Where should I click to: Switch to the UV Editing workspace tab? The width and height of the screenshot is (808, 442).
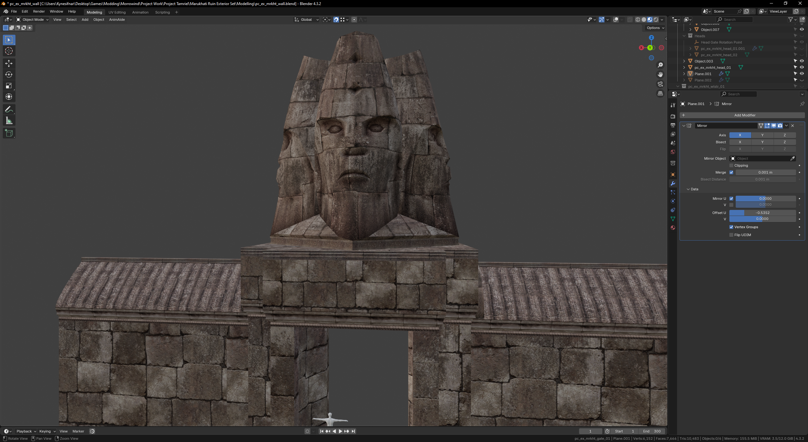pyautogui.click(x=117, y=12)
